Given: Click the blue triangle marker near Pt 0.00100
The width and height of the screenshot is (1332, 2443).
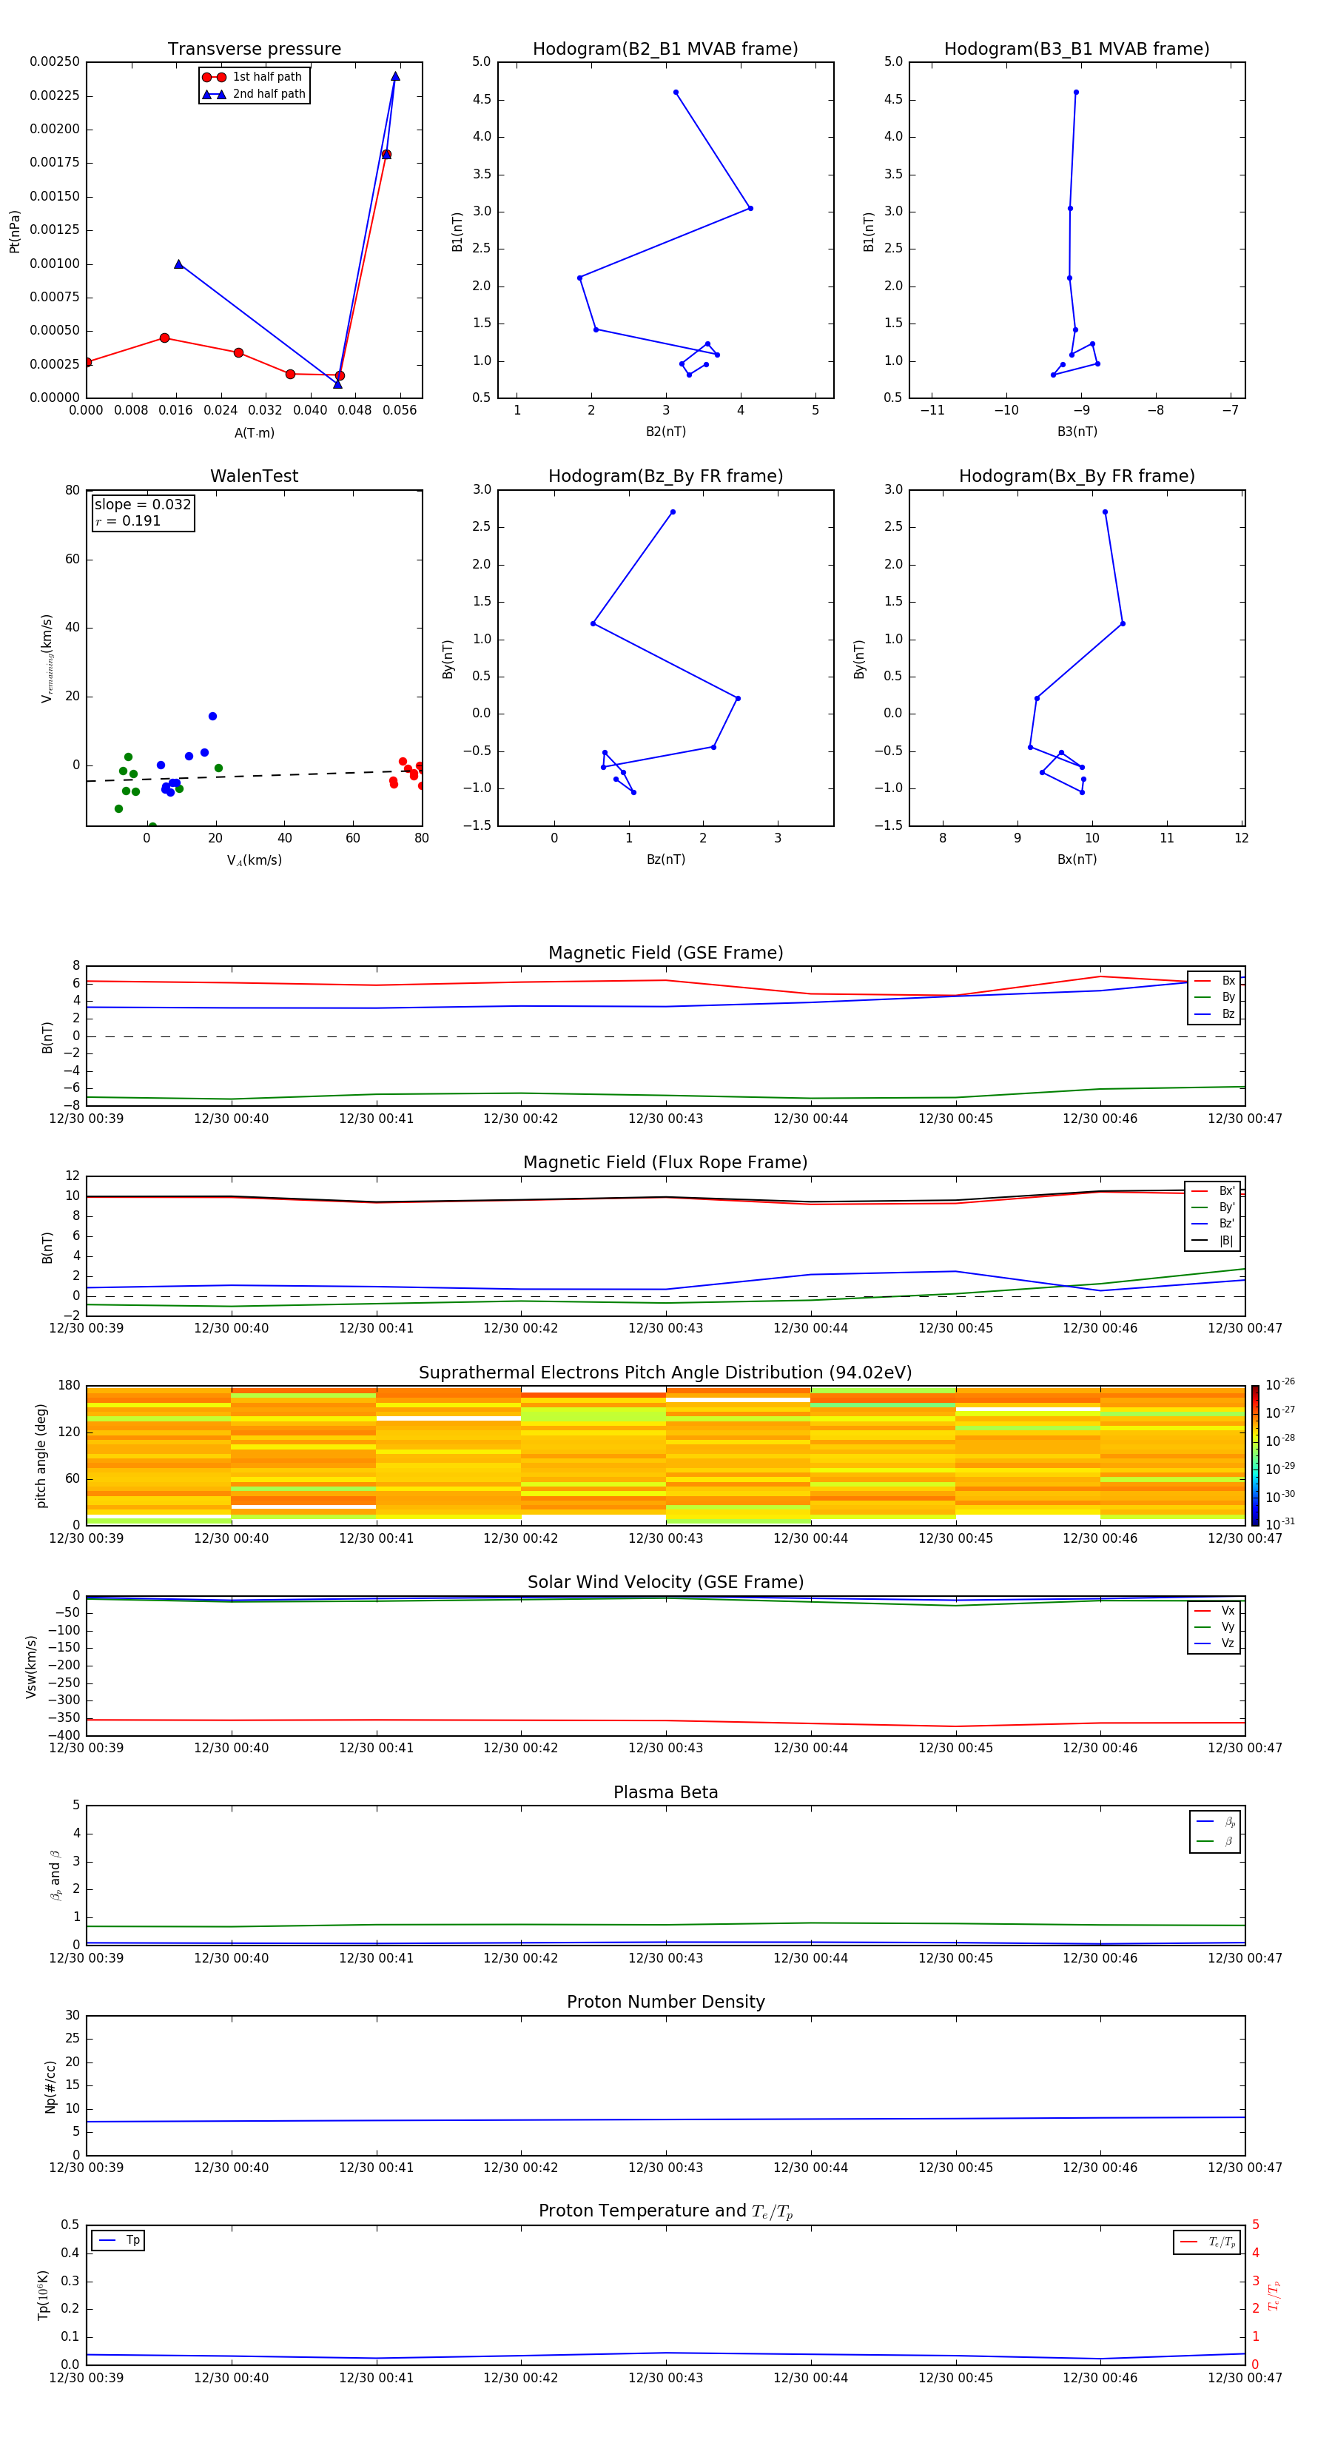Looking at the screenshot, I should tap(178, 264).
